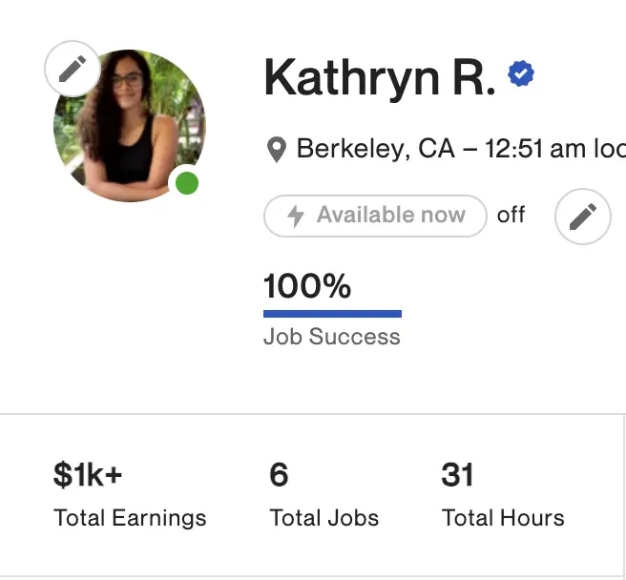Select the 31 Total Hours stat
This screenshot has height=580, width=626.
click(x=503, y=495)
